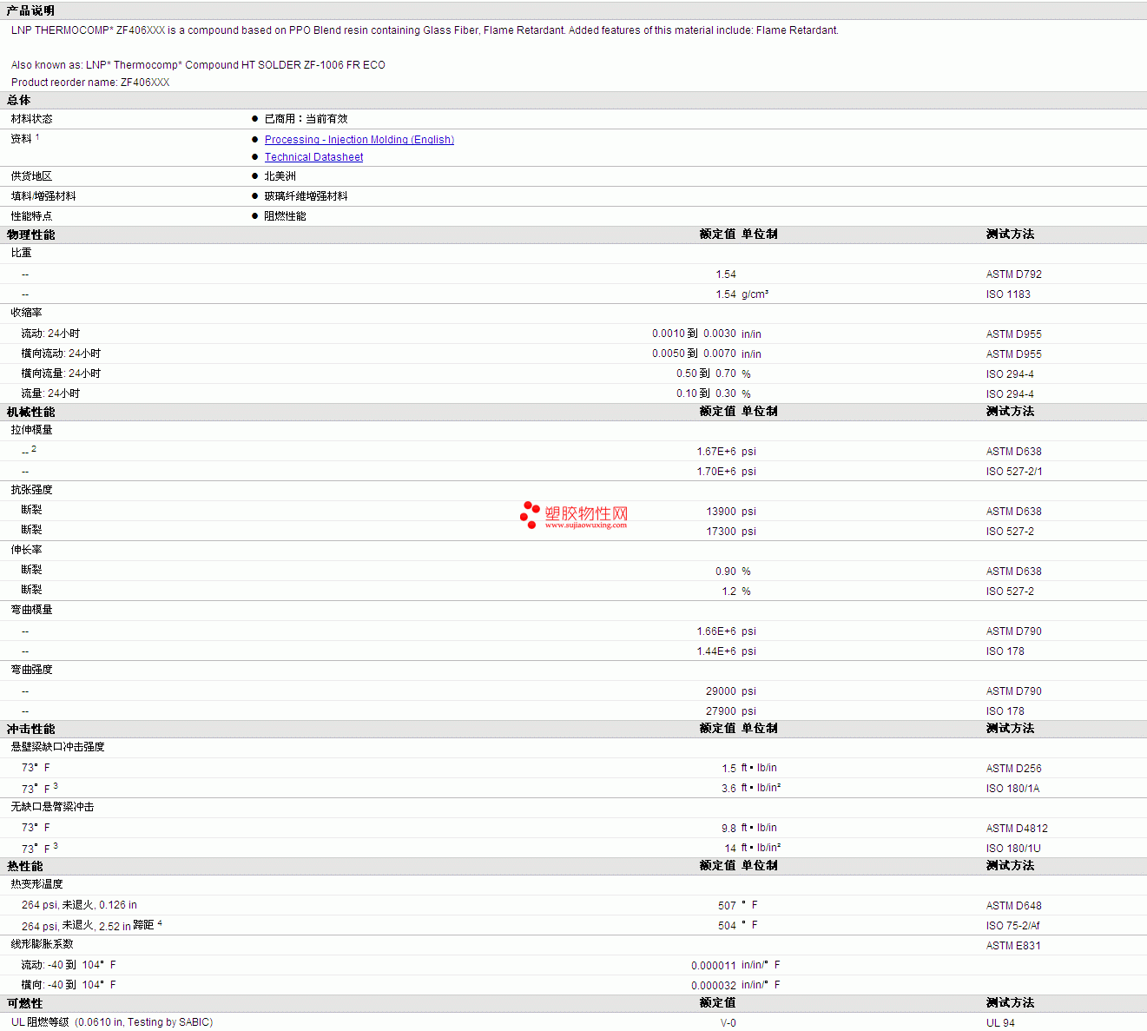Click the g/cm³ unit text
Viewport: 1147px width, 1031px height.
pos(755,294)
